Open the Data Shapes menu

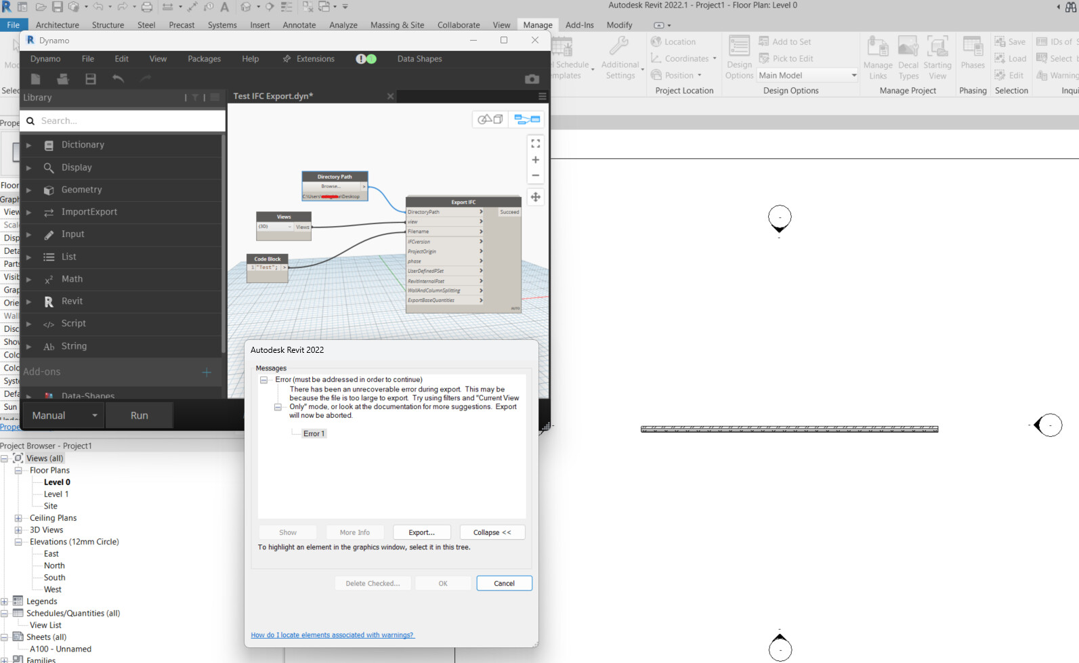click(x=420, y=59)
